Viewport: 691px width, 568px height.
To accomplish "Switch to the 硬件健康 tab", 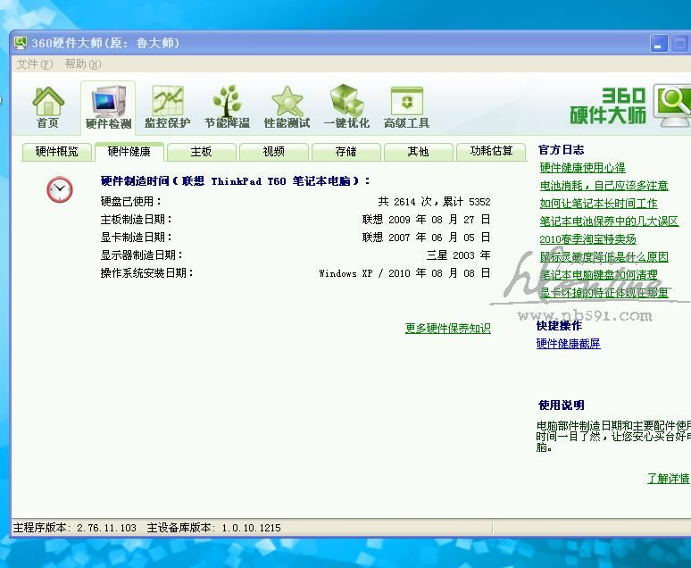I will click(129, 152).
